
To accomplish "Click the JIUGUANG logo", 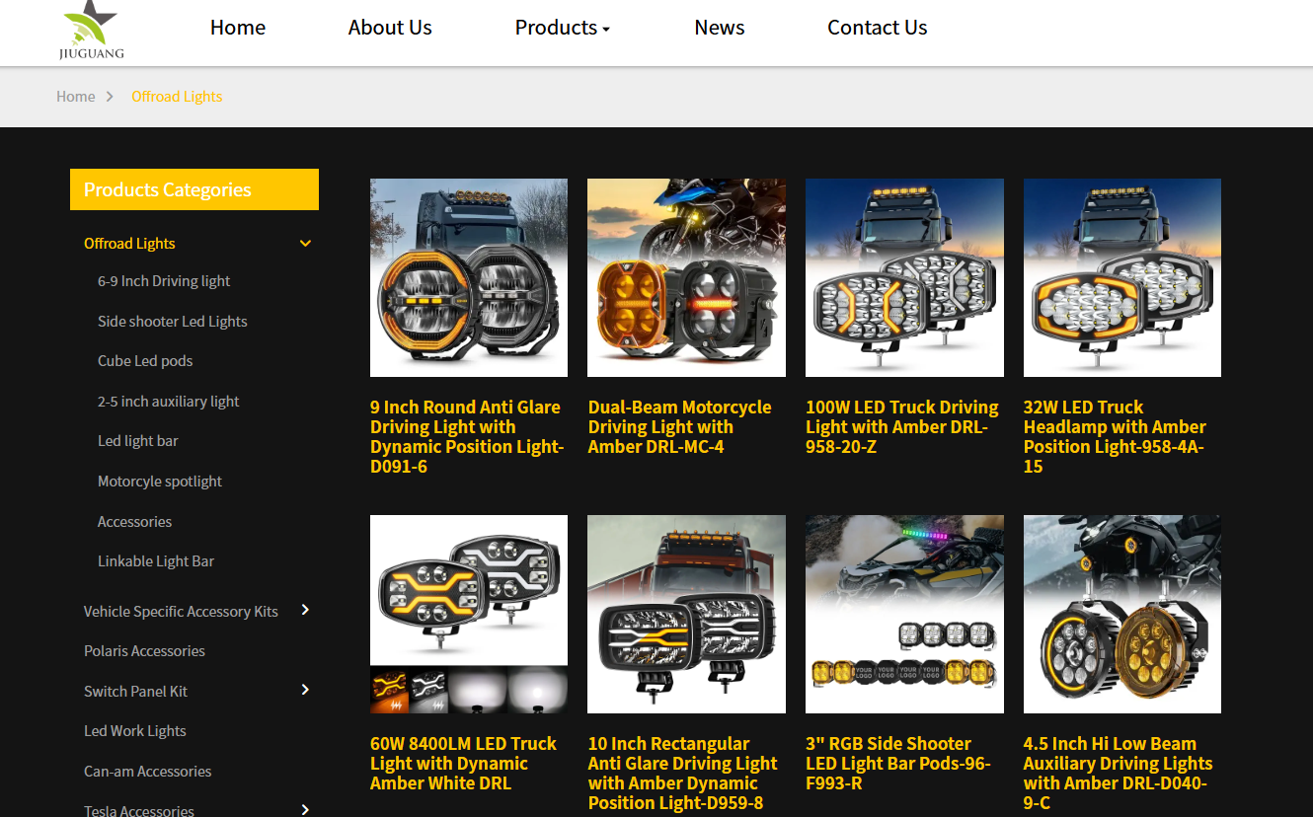I will point(89,32).
